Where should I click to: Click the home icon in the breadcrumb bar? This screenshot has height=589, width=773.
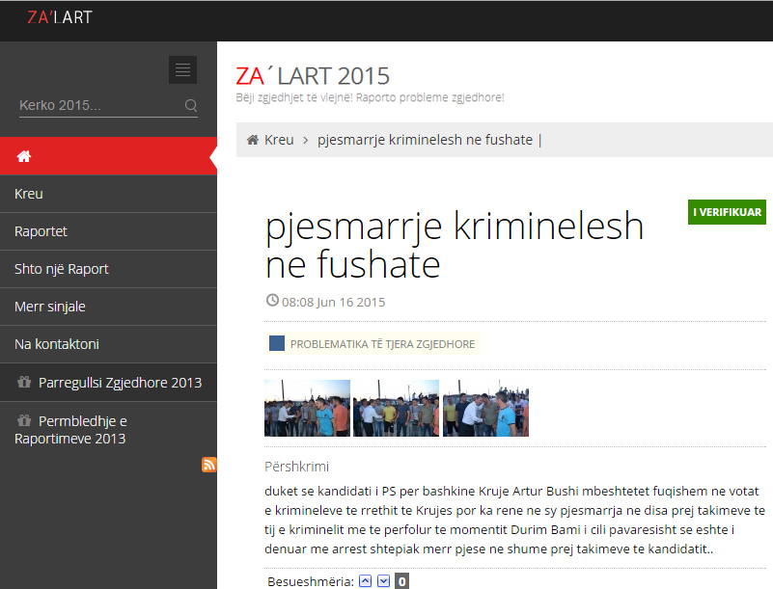tap(253, 140)
